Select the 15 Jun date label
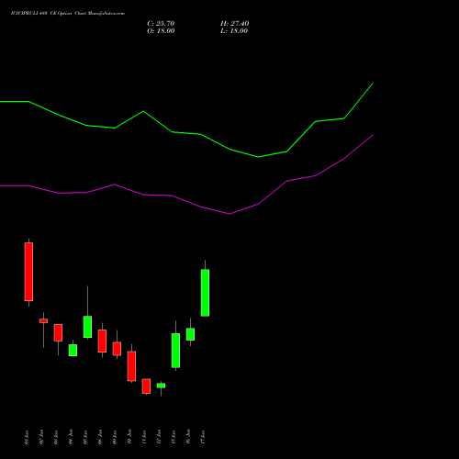The height and width of the screenshot is (459, 459). coord(174,437)
